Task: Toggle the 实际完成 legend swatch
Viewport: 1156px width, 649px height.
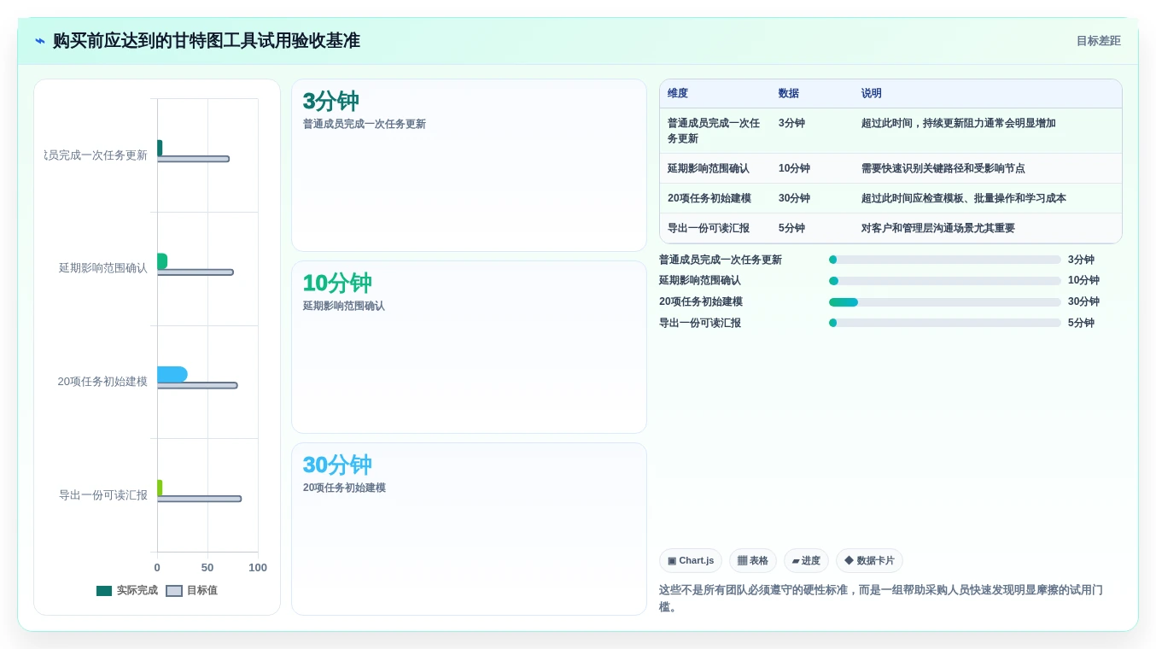Action: pyautogui.click(x=104, y=591)
